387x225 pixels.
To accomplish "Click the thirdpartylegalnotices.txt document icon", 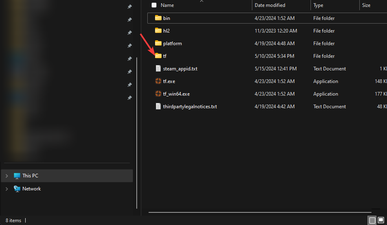I will 158,106.
